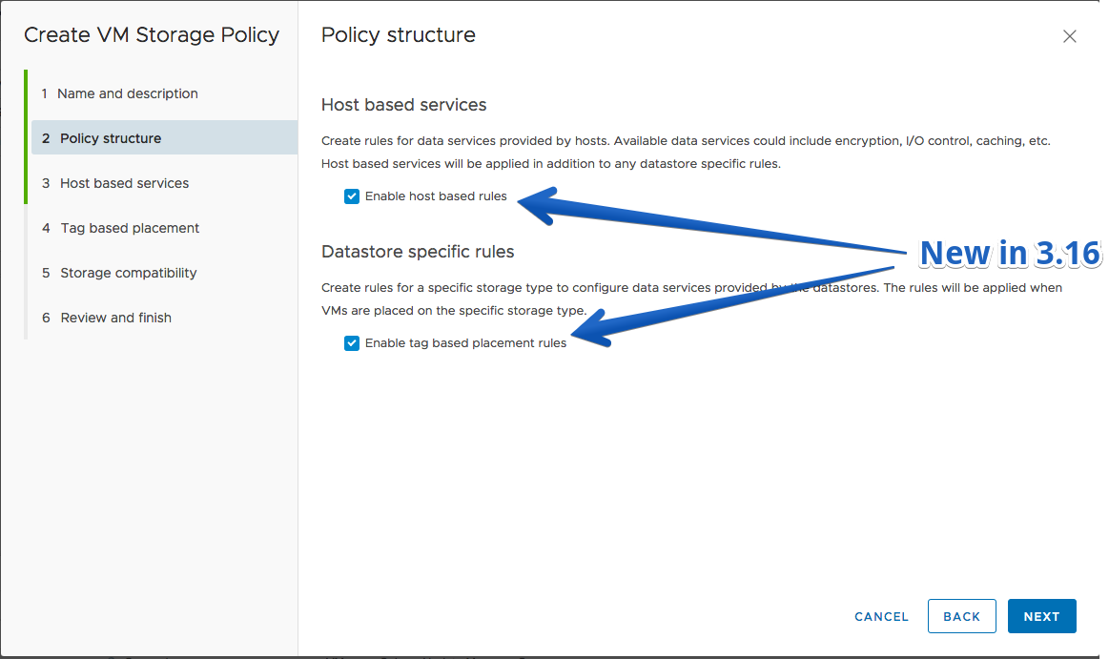Click the 'Host based services' section heading in main pane
Image resolution: width=1109 pixels, height=659 pixels.
[x=403, y=105]
